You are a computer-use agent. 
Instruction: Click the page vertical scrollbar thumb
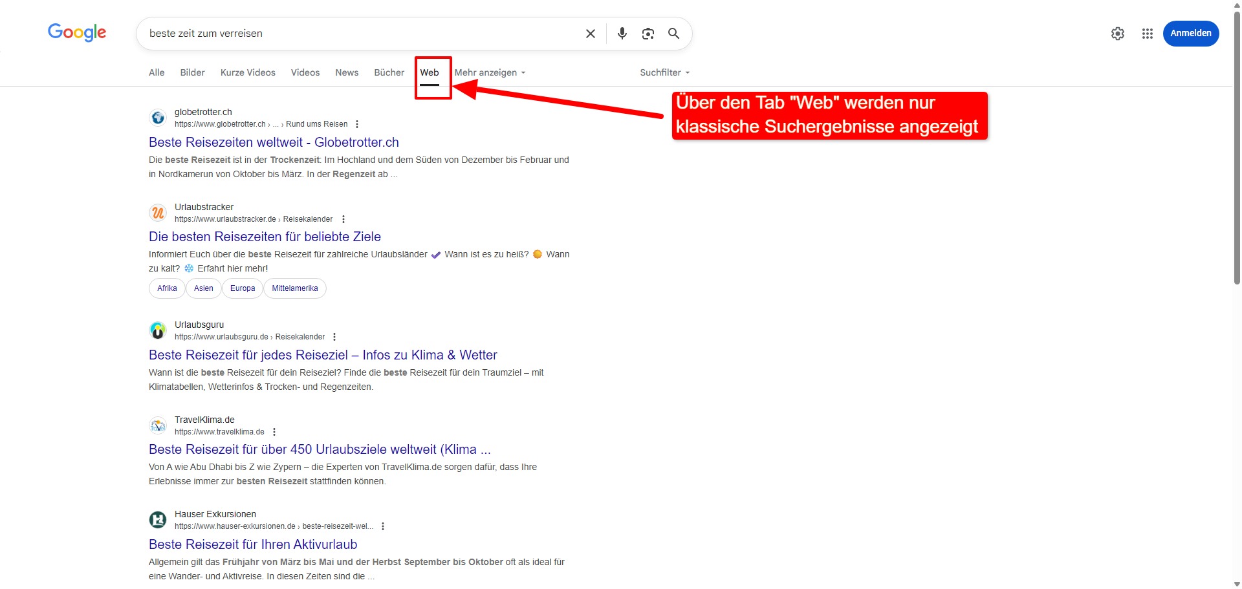[x=1237, y=147]
